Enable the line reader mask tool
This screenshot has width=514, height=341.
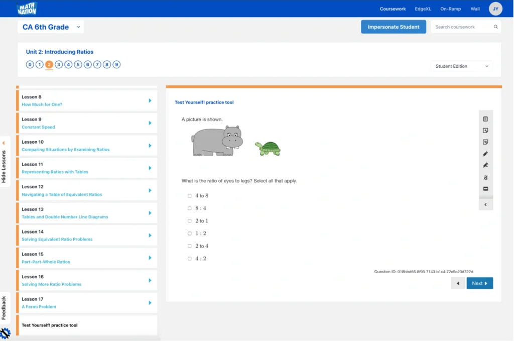(485, 189)
